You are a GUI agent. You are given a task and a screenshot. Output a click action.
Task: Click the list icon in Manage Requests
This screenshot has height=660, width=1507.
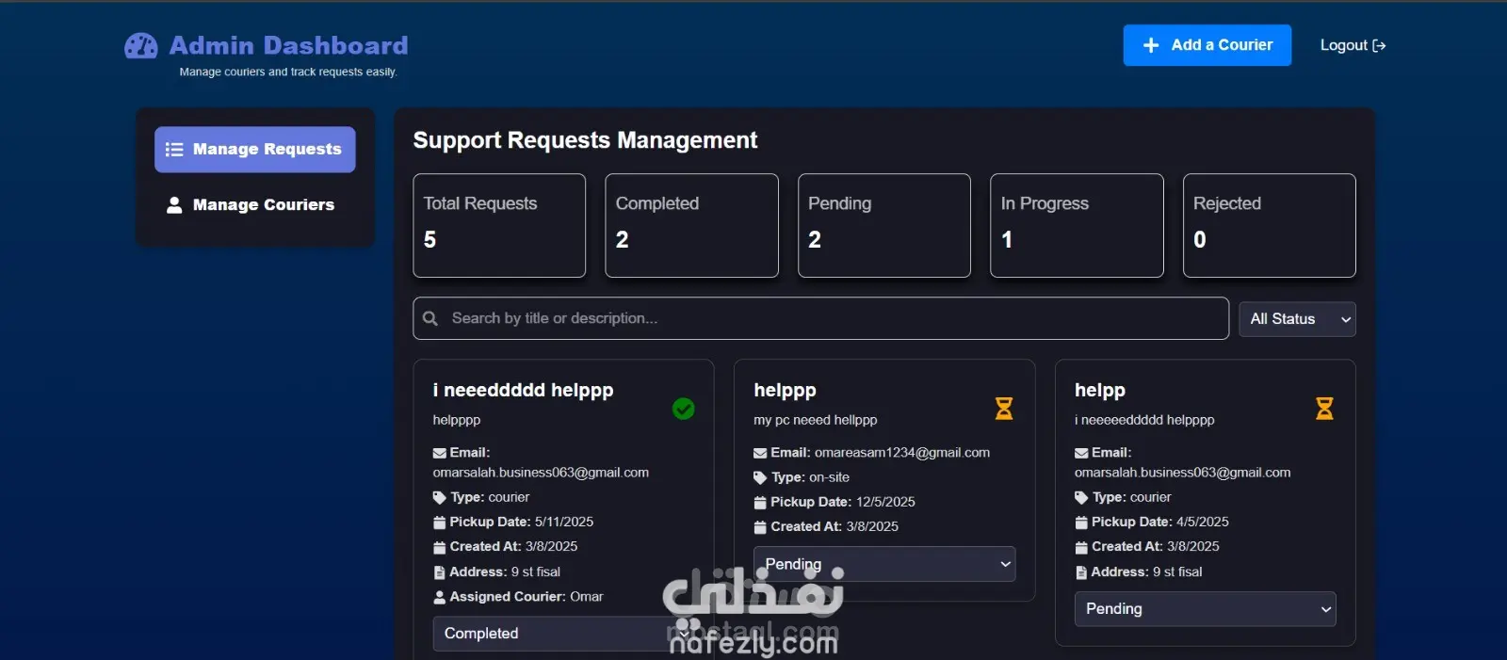click(x=174, y=150)
